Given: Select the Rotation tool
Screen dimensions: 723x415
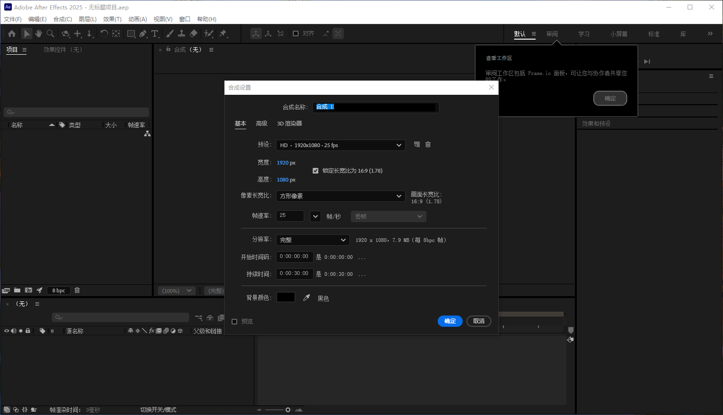Looking at the screenshot, I should (104, 33).
